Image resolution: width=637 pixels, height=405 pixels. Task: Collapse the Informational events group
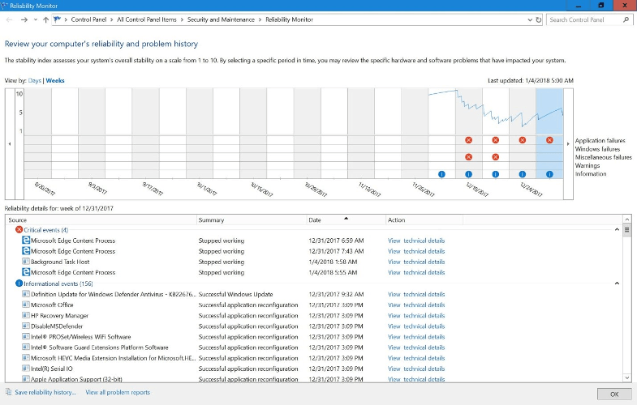pyautogui.click(x=617, y=283)
